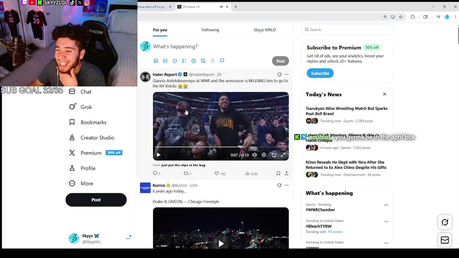Viewport: 459px width, 258px height.
Task: Add a poll to the post
Action: click(x=184, y=61)
